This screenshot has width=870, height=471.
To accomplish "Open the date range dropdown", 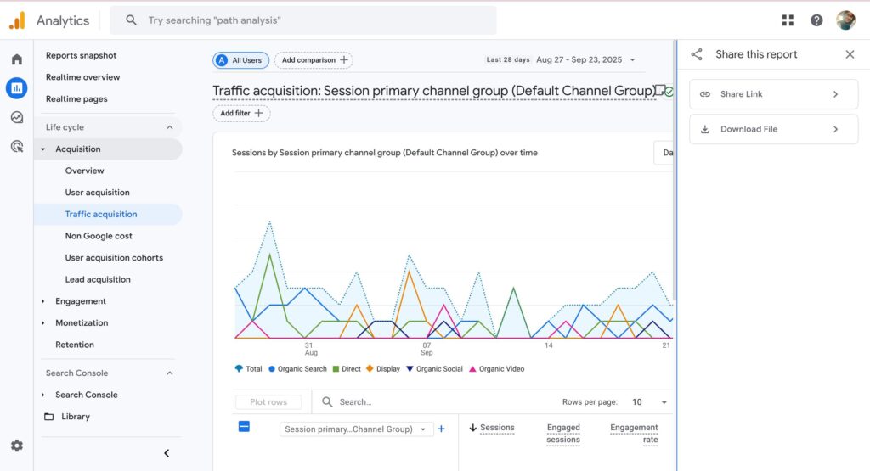I will (x=585, y=60).
